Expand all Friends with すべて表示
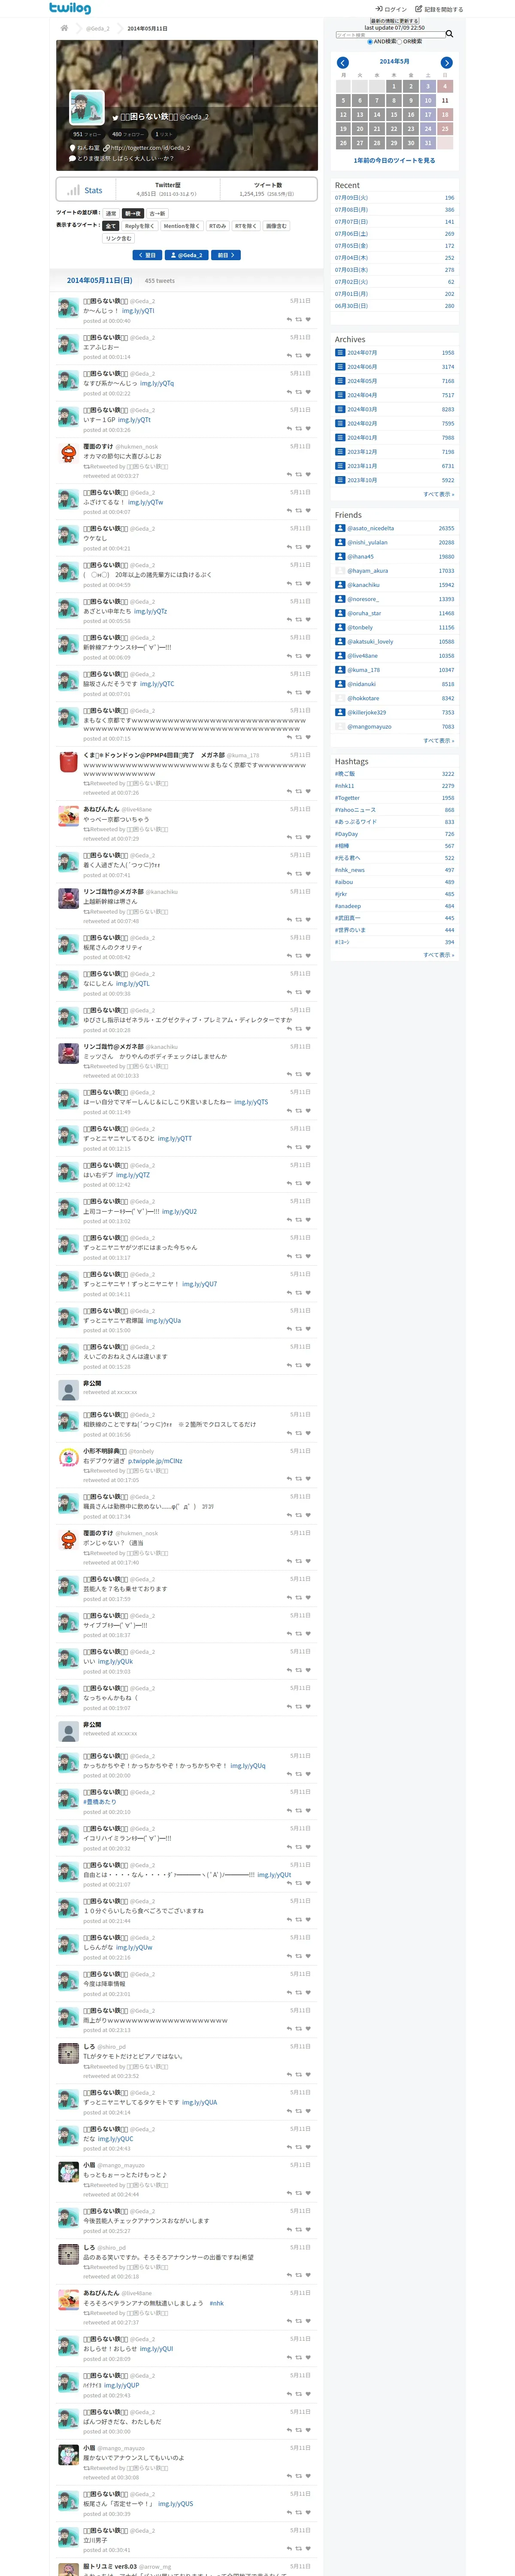Image resolution: width=515 pixels, height=2576 pixels. point(438,741)
